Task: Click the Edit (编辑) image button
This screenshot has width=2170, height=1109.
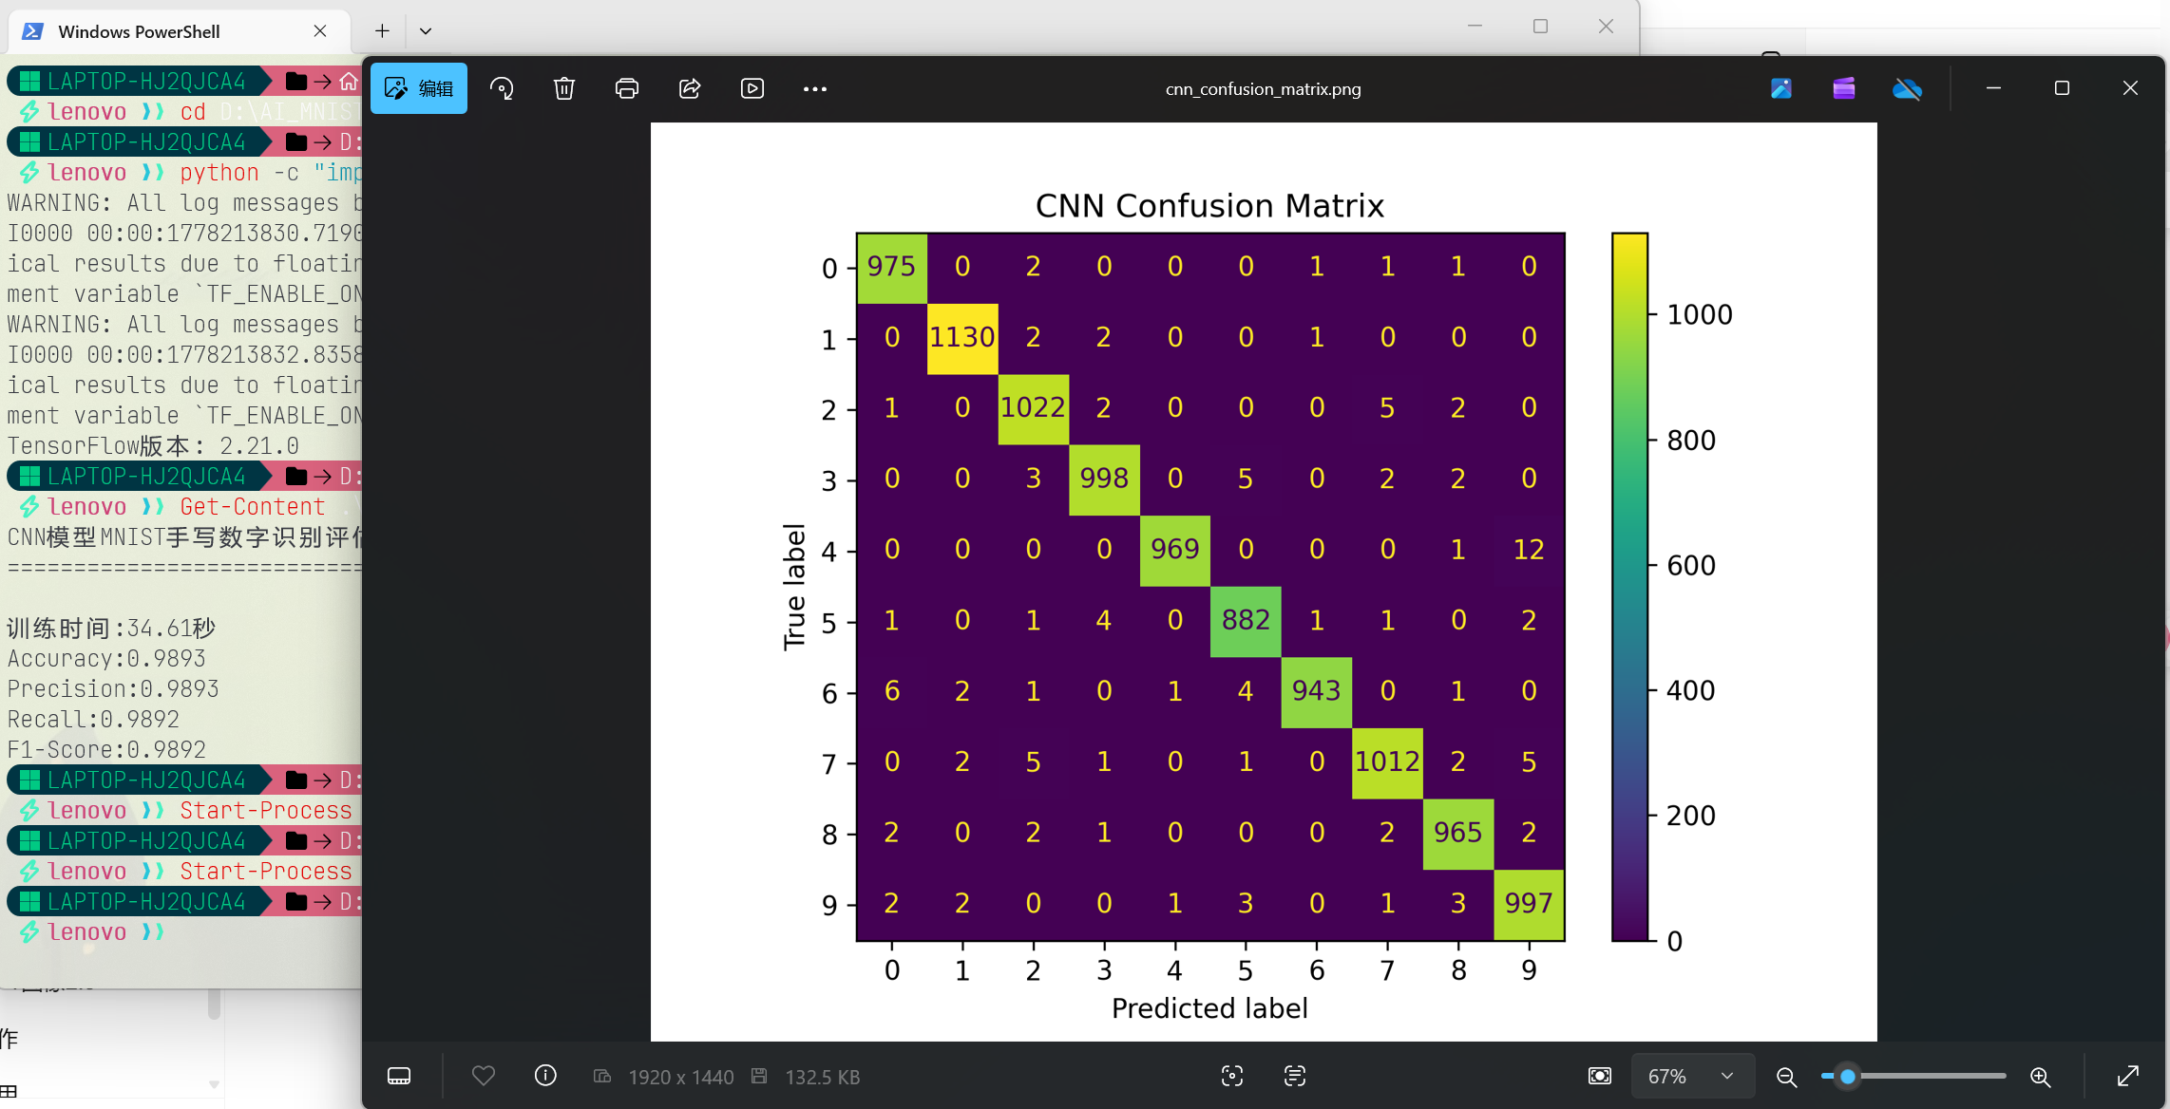Action: pyautogui.click(x=419, y=88)
